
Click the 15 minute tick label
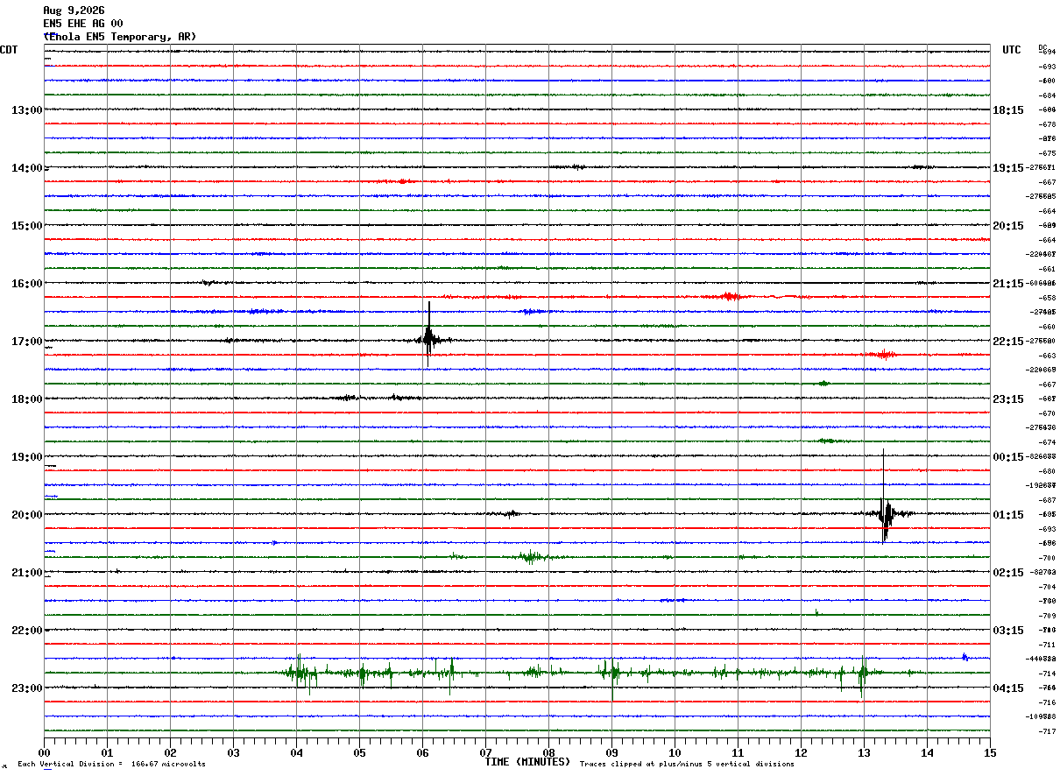[990, 752]
